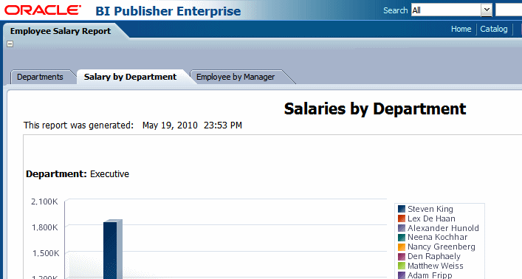The height and width of the screenshot is (279, 522).
Task: Click the report date May 19, 2010
Action: coord(170,125)
